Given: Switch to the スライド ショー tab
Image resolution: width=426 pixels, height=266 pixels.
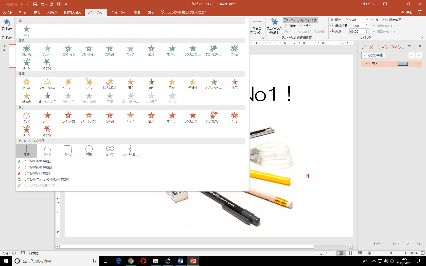Looking at the screenshot, I should tap(119, 12).
